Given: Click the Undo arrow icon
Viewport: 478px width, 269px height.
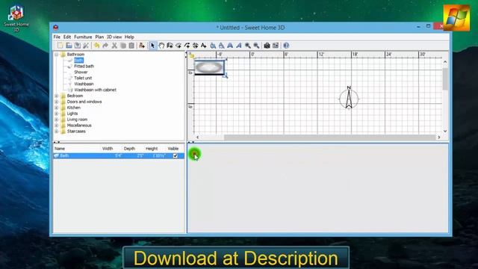Looking at the screenshot, I should 97,46.
